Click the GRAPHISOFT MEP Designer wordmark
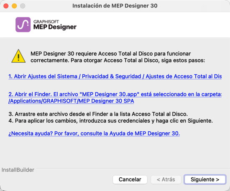 pyautogui.click(x=55, y=25)
